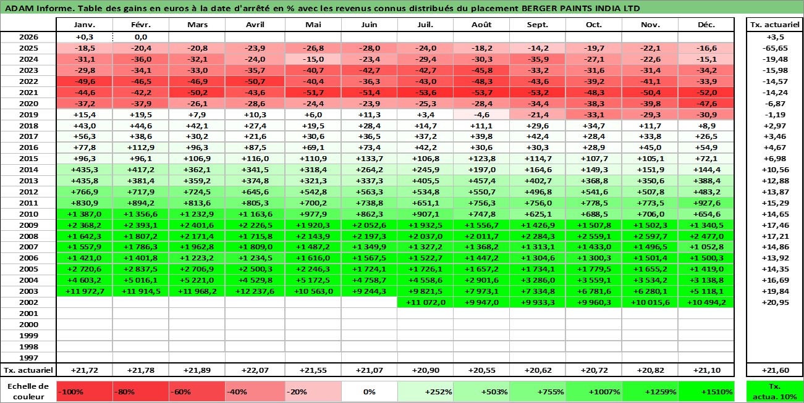Click the +252% color scale swatch

pos(425,391)
